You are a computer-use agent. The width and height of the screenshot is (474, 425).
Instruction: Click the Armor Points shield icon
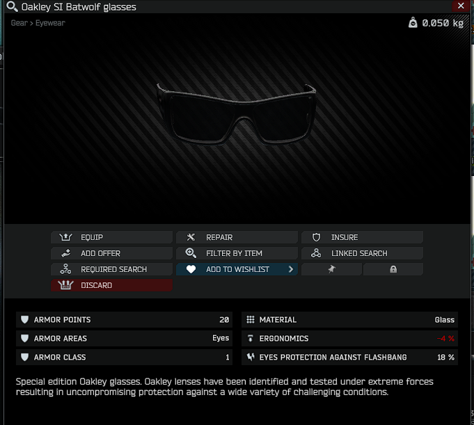[25, 319]
